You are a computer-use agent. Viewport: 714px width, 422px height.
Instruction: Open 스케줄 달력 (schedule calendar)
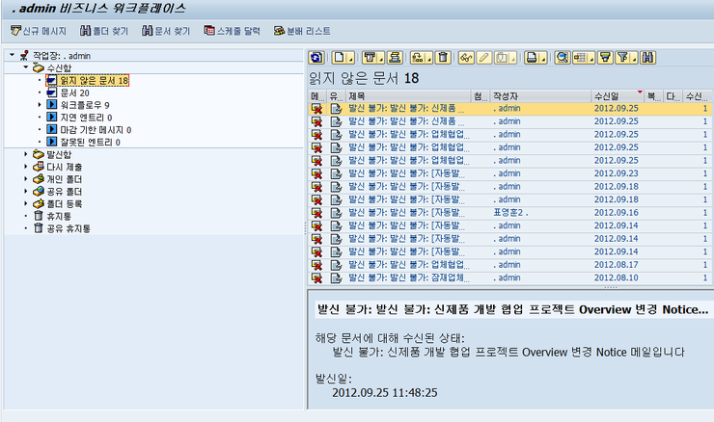(233, 31)
